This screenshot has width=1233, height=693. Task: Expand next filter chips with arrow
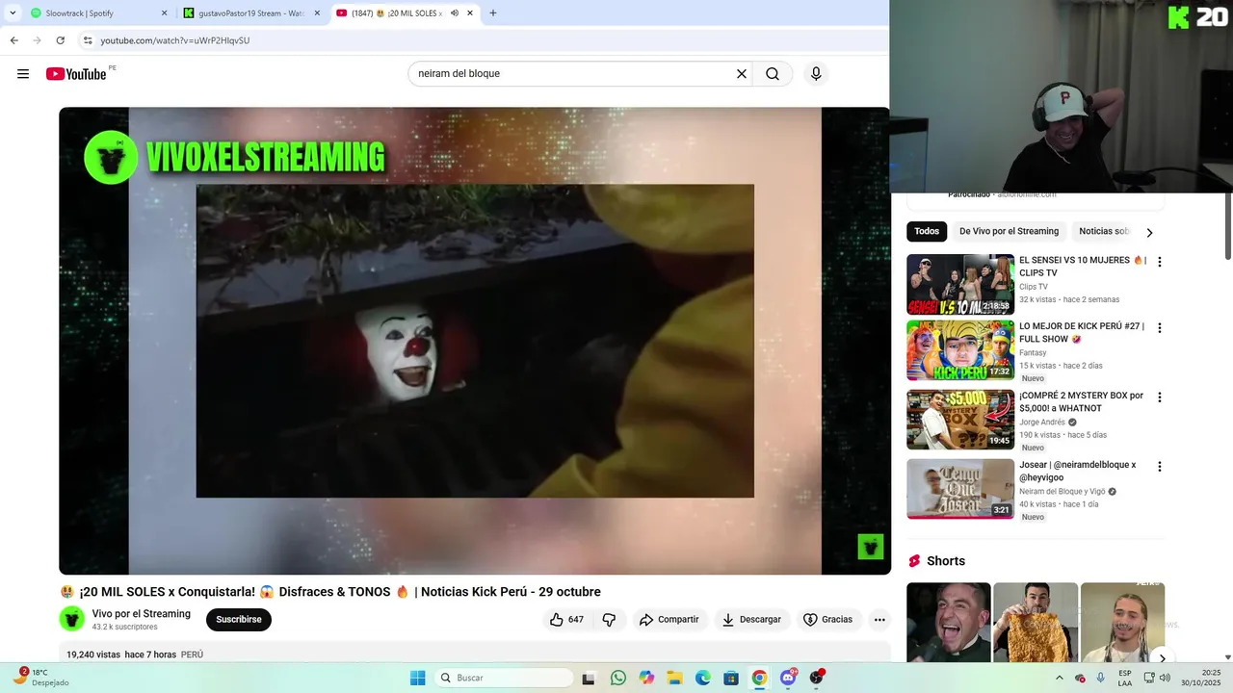click(x=1149, y=232)
